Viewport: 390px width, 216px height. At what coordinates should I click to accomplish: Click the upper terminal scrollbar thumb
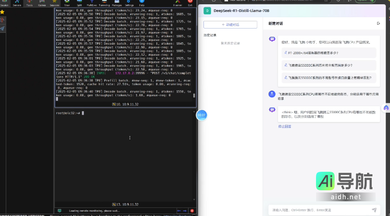click(x=194, y=96)
